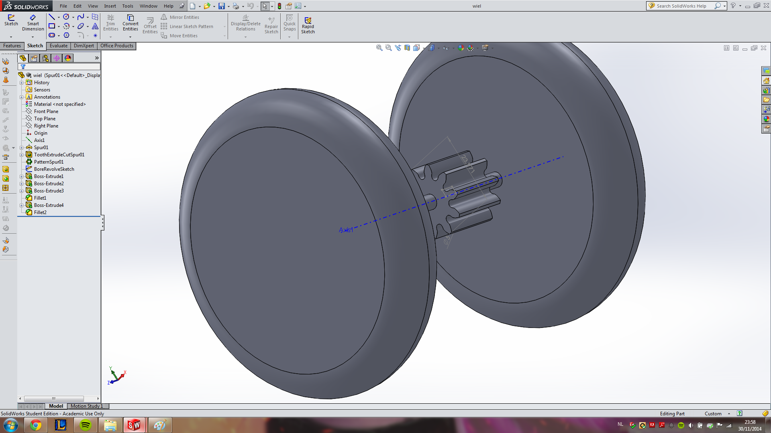Open the Display Style dropdown arrow
The height and width of the screenshot is (433, 771).
438,48
